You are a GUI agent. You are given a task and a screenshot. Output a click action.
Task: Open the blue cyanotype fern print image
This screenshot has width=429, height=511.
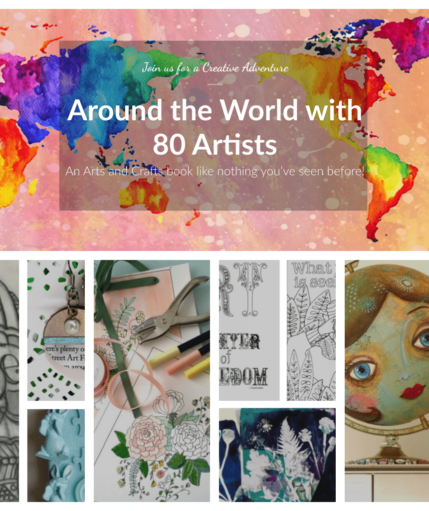tap(277, 455)
